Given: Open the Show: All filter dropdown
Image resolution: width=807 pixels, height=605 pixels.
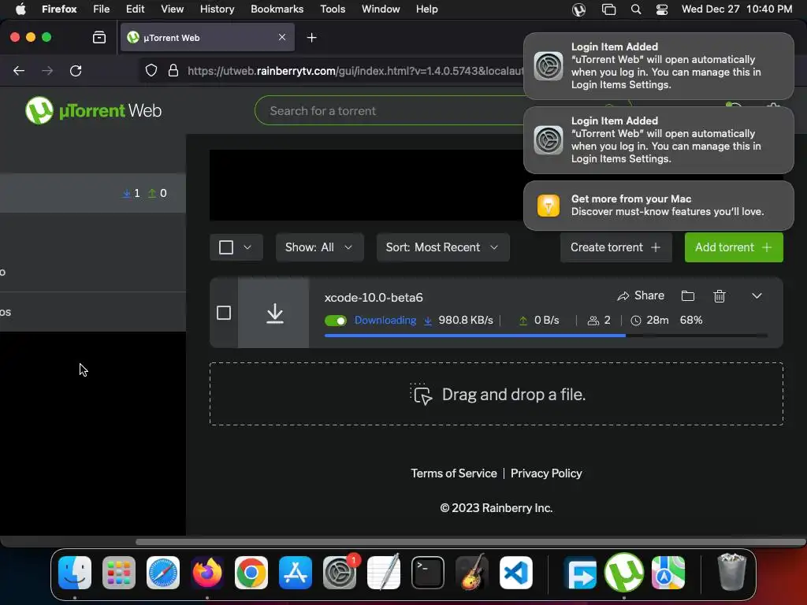Looking at the screenshot, I should [x=320, y=247].
